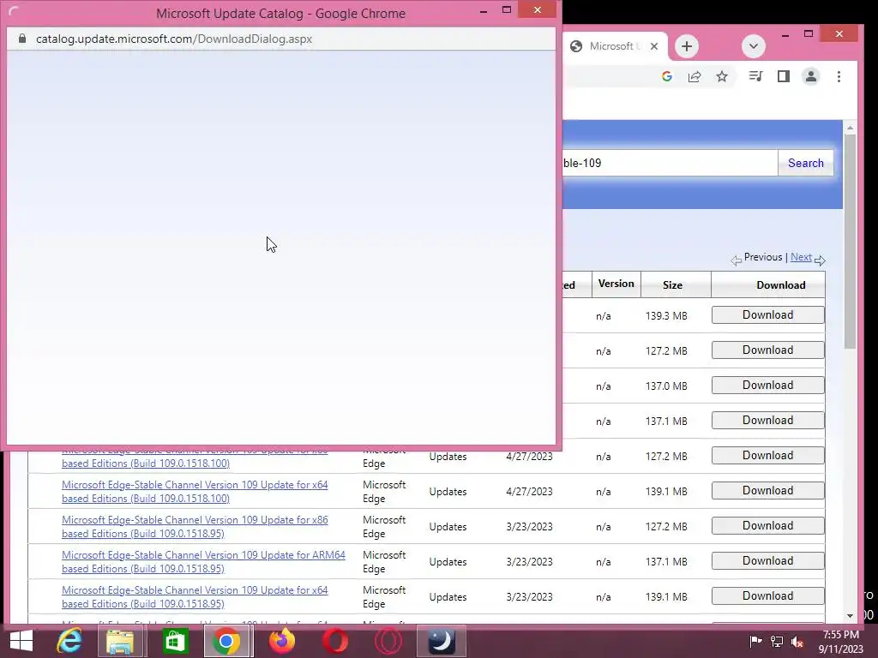Click the Google search engine icon in address bar
This screenshot has width=878, height=658.
666,76
